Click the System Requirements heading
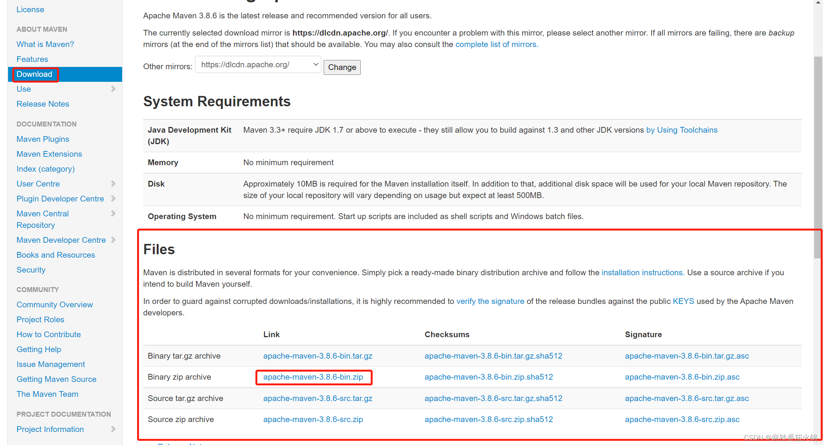The height and width of the screenshot is (445, 823). pos(217,101)
